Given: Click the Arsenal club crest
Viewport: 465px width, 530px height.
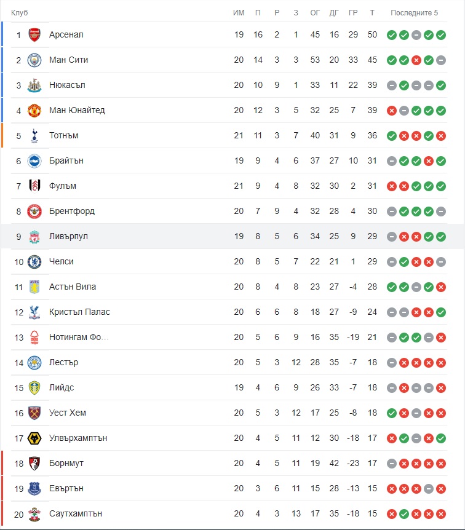Looking at the screenshot, I should point(34,35).
